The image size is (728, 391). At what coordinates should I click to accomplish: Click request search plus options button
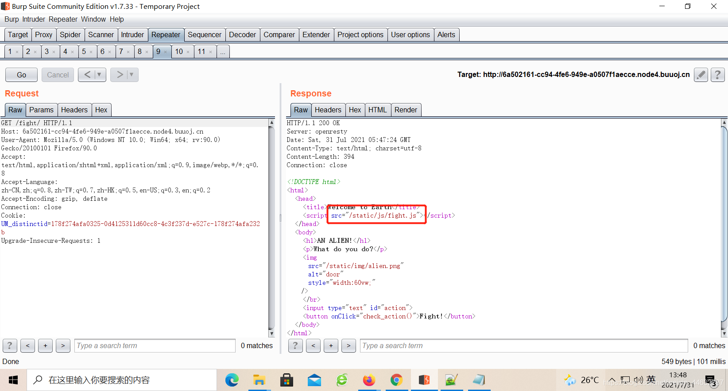[x=45, y=345]
